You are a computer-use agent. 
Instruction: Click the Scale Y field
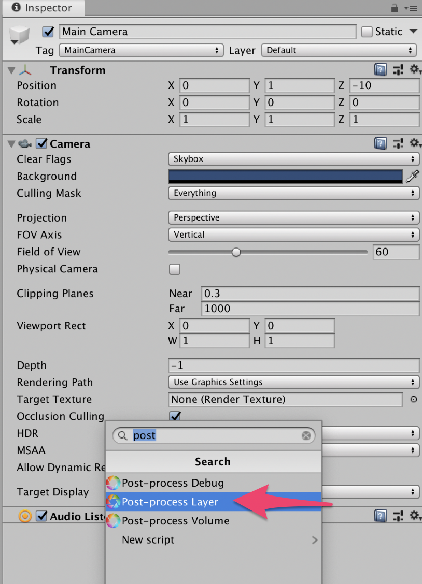pyautogui.click(x=300, y=120)
